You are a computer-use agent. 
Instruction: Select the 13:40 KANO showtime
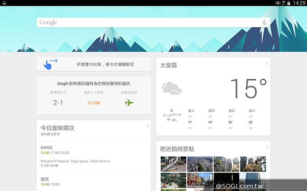pyautogui.click(x=45, y=153)
